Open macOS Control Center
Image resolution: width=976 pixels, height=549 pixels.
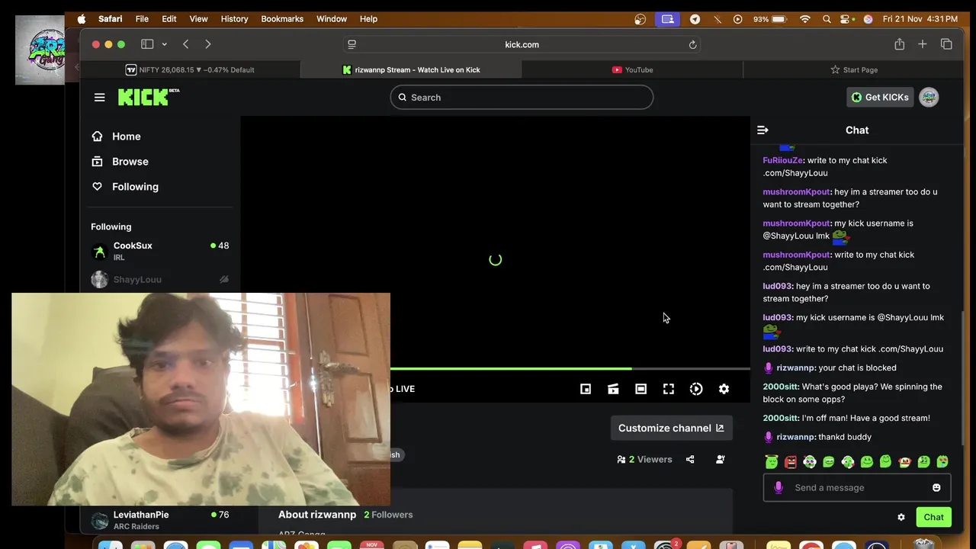pos(845,19)
